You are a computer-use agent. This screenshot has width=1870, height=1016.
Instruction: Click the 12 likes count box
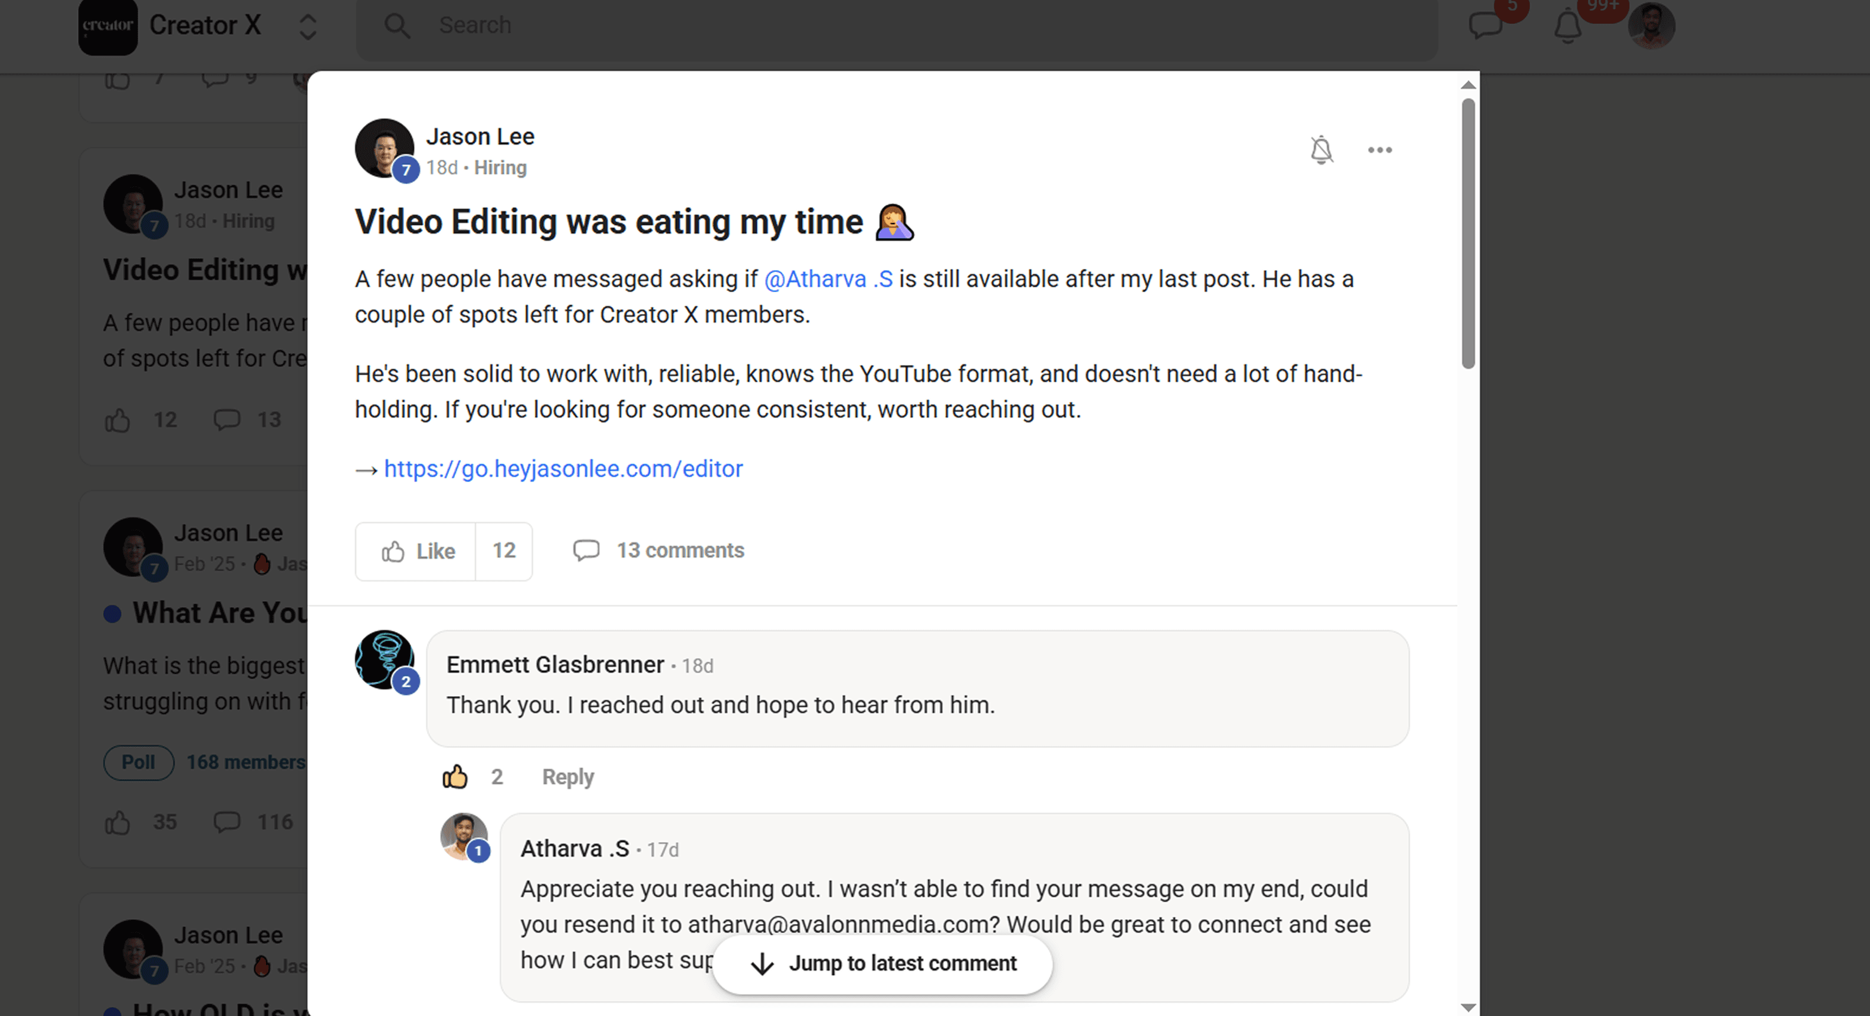[504, 551]
